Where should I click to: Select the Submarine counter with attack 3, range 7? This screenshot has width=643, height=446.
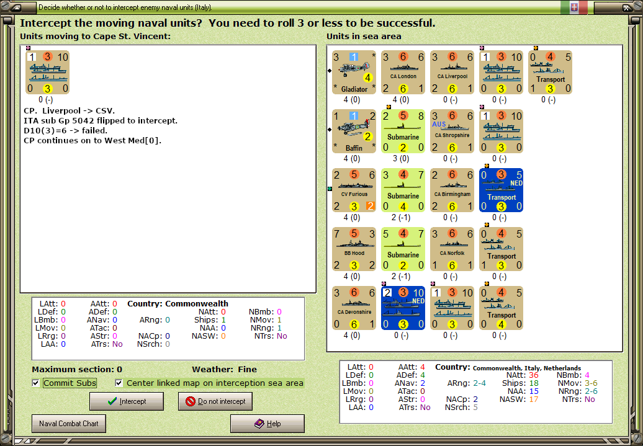403,190
